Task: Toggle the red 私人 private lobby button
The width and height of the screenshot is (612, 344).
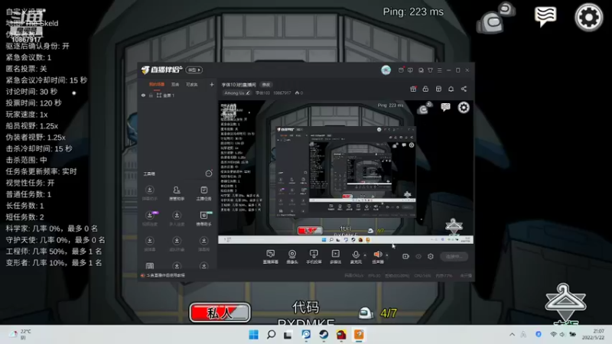Action: click(x=220, y=313)
